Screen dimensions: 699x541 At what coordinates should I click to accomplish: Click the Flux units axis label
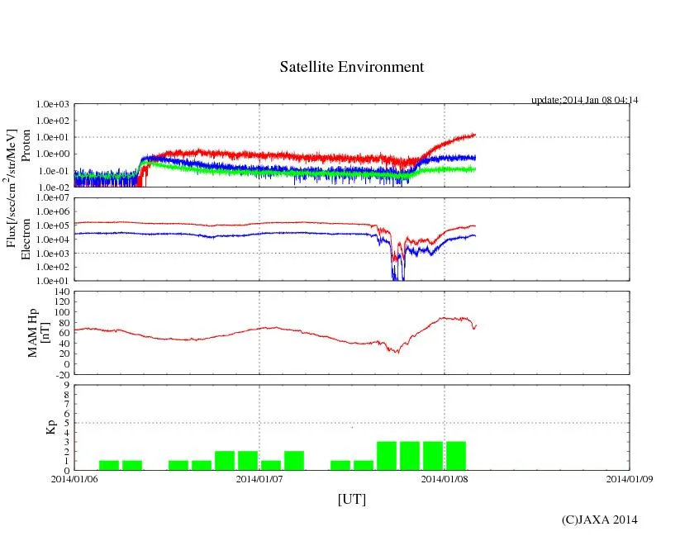click(x=12, y=192)
